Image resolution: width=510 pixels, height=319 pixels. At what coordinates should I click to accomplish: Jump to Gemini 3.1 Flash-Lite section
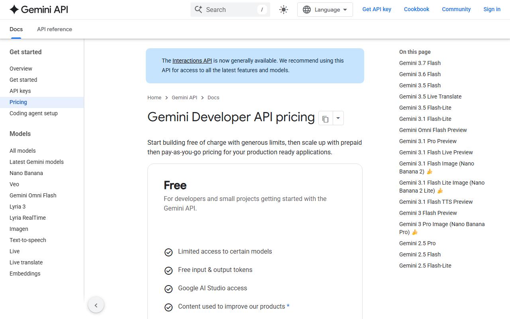[x=425, y=119]
